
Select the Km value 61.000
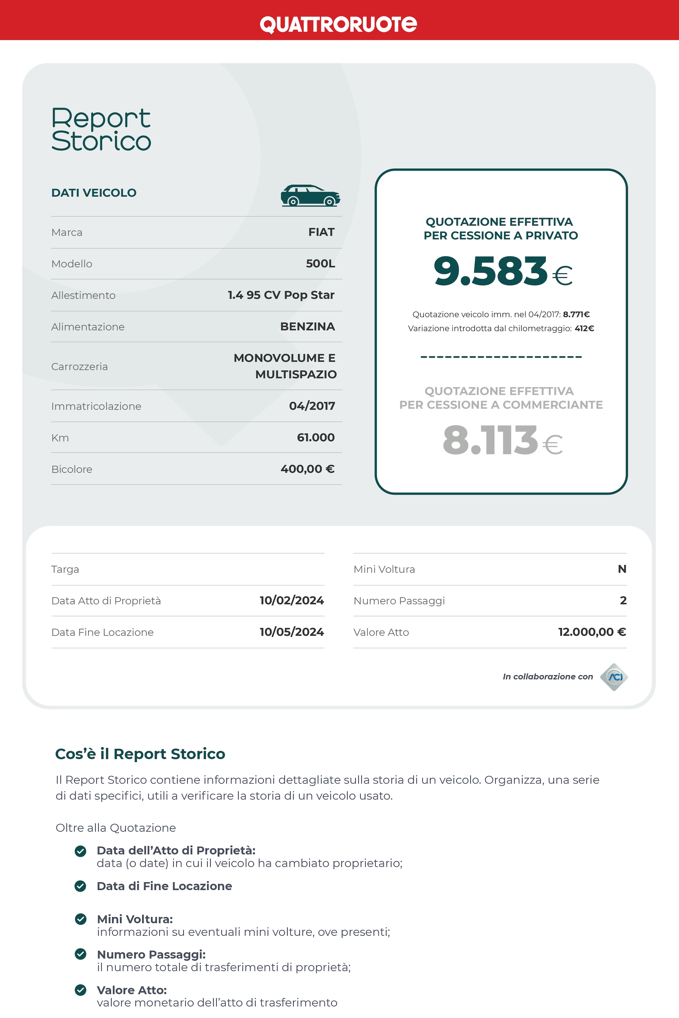(x=316, y=438)
